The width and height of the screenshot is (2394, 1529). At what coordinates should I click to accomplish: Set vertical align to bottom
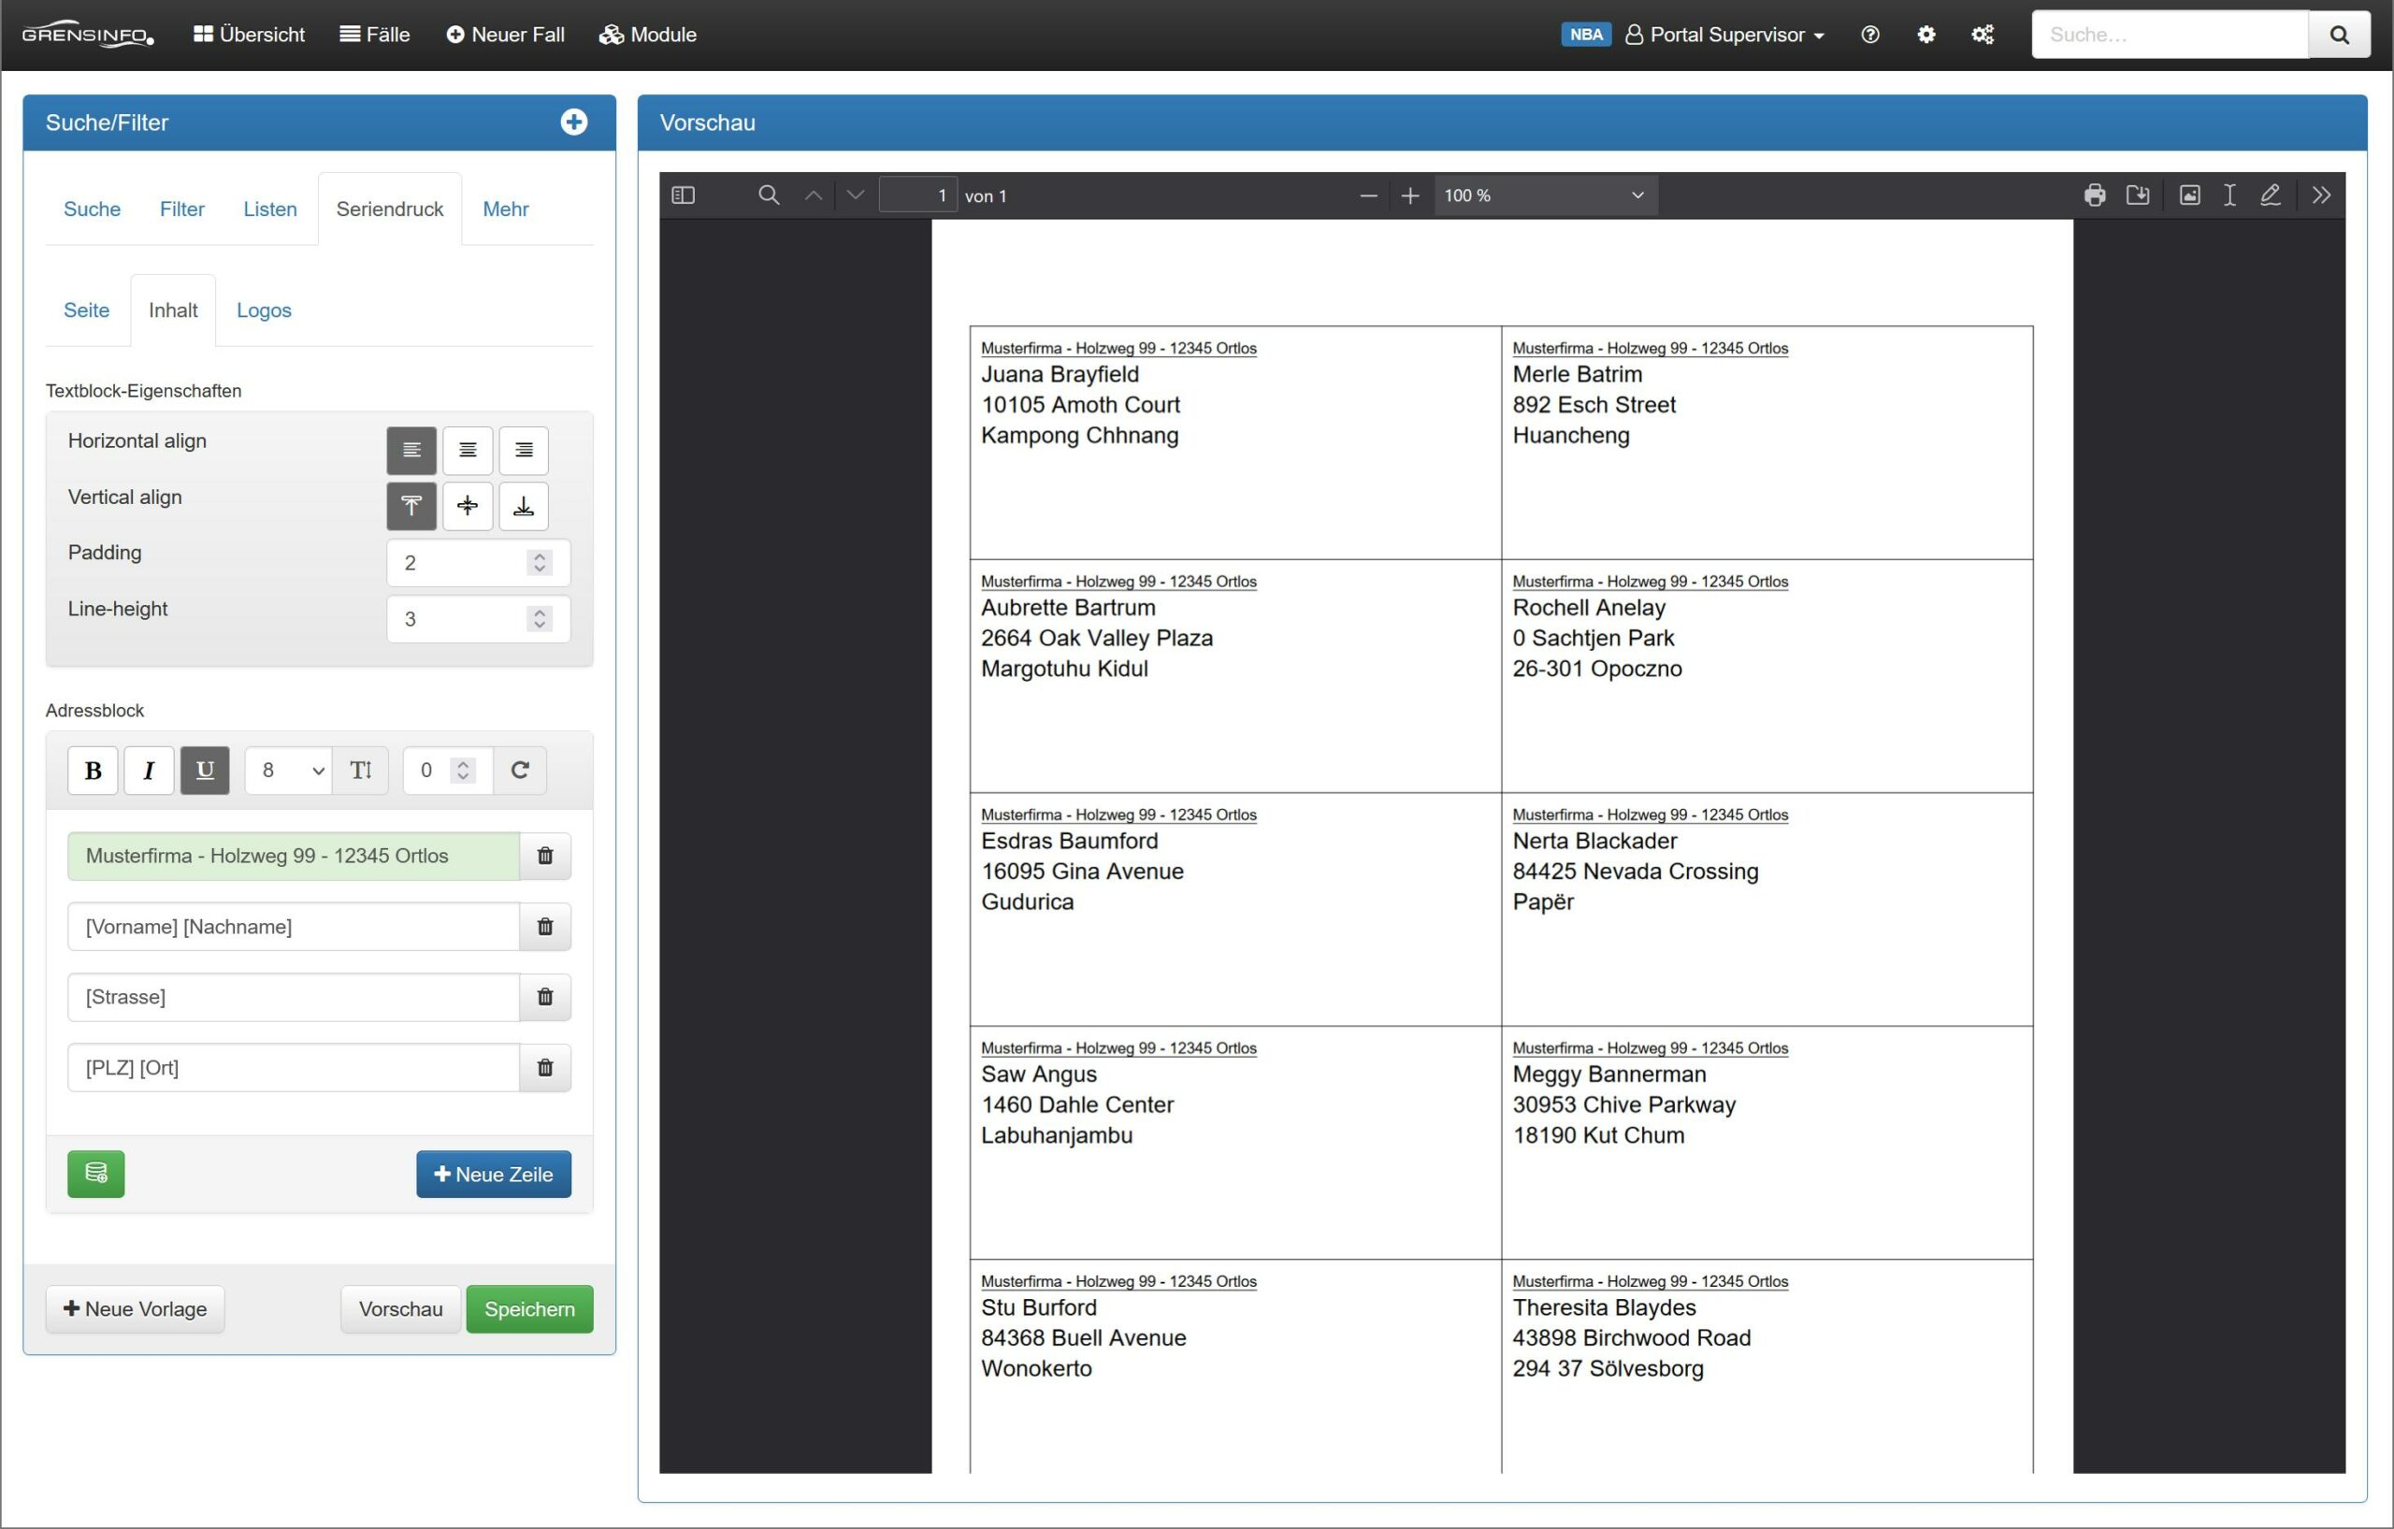[x=523, y=506]
